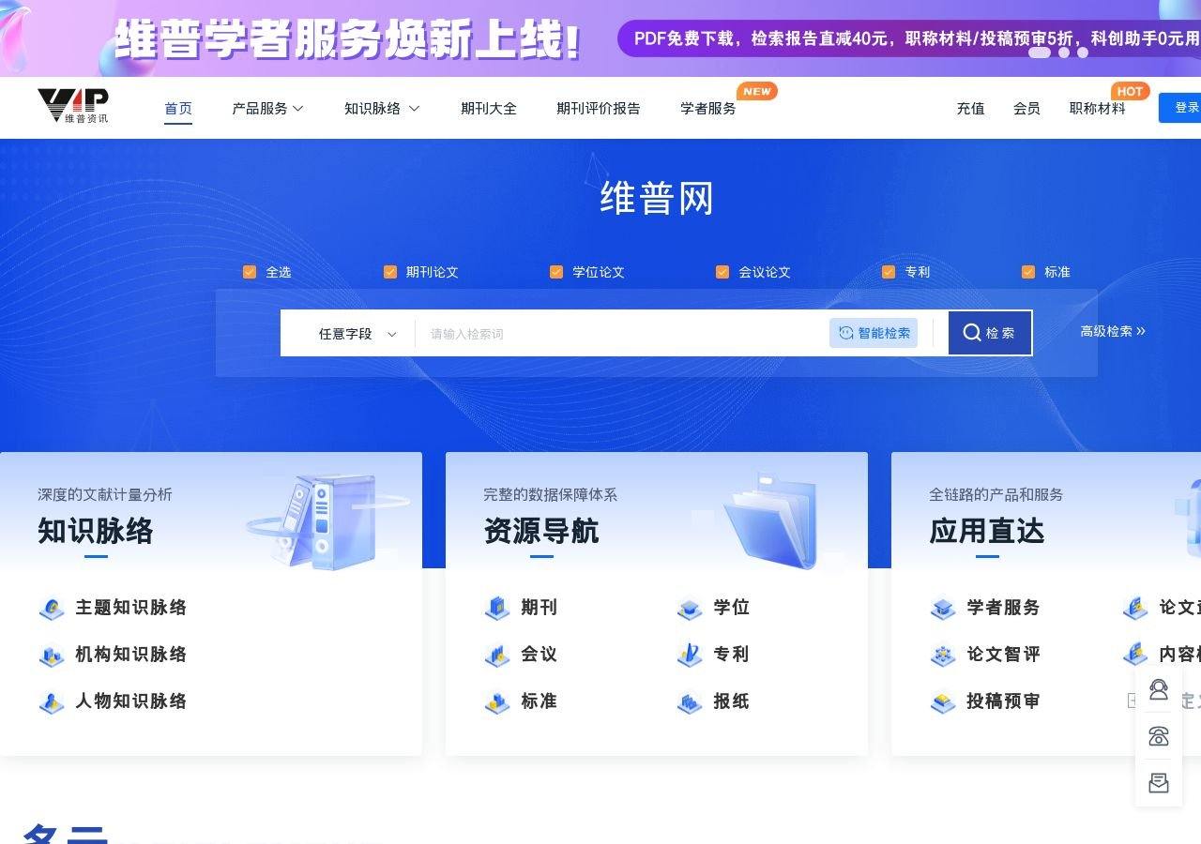Click the 应用直达 card heading
This screenshot has width=1201, height=844.
coord(986,532)
